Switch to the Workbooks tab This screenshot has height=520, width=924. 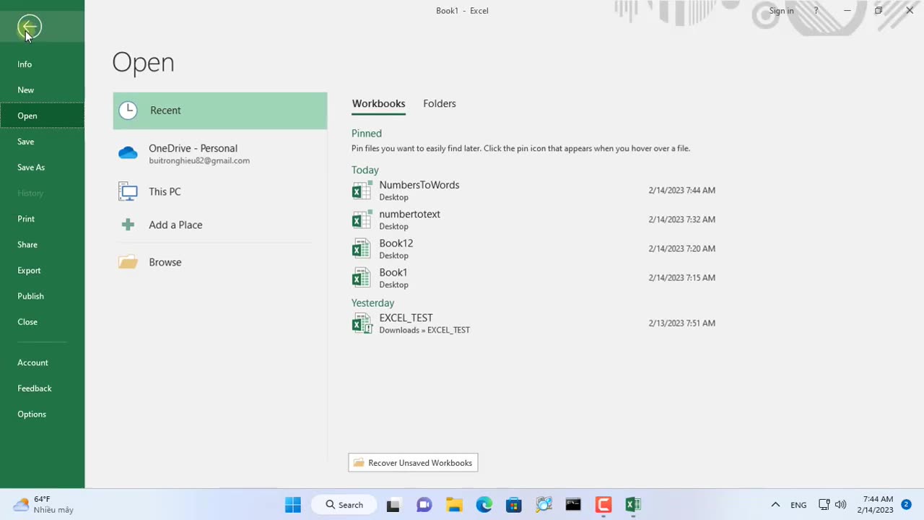[378, 104]
